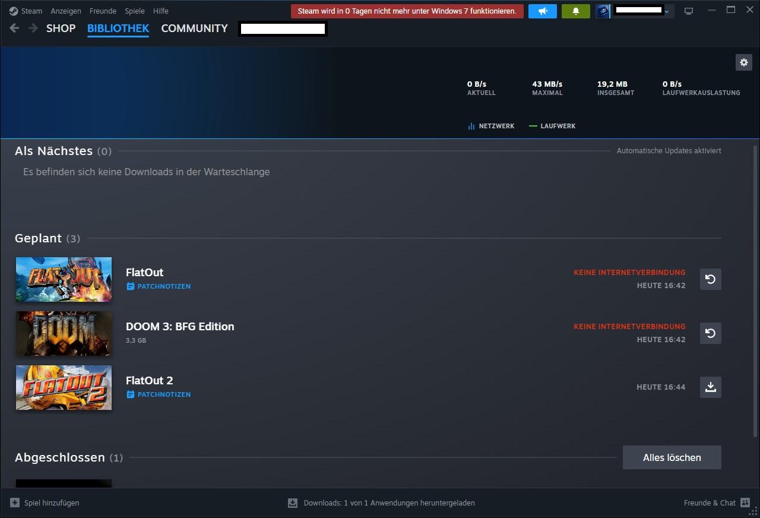Open the Hilfe menu
The image size is (760, 518).
pos(160,11)
